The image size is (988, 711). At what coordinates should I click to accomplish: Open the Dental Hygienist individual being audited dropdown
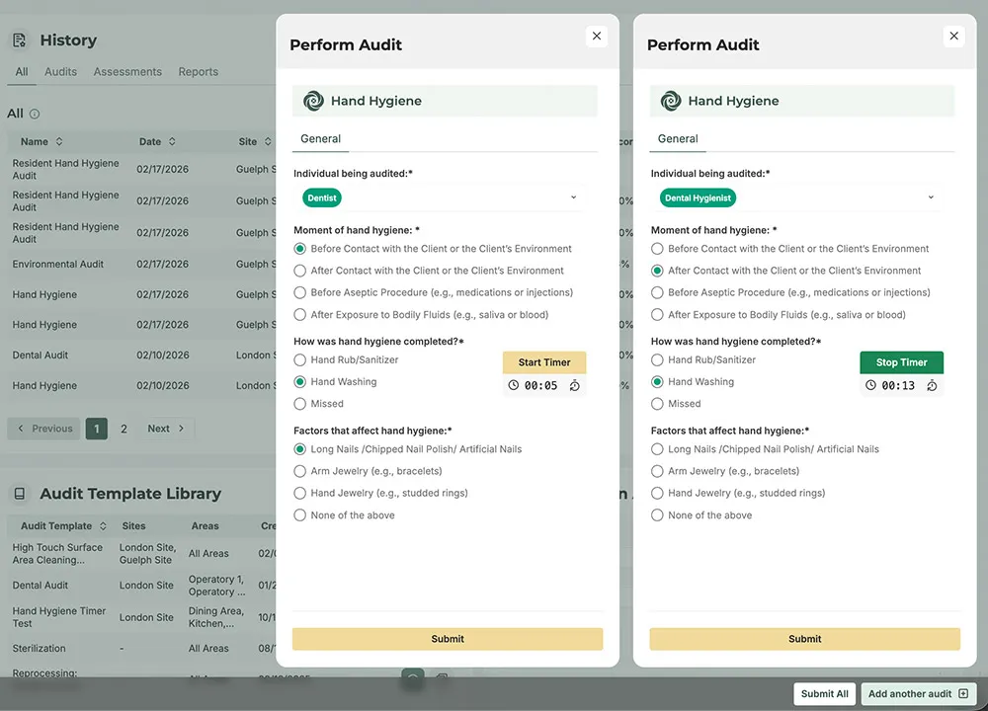(929, 197)
